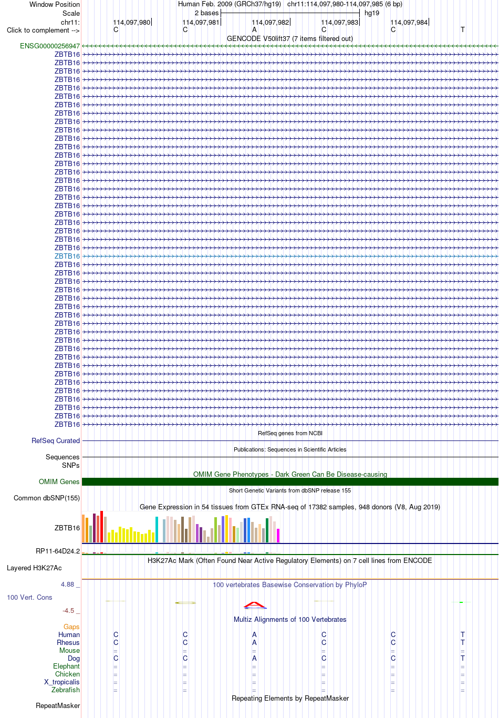Image resolution: width=499 pixels, height=718 pixels.
Task: Click base T in the Dog alignment row
Action: pos(462,659)
